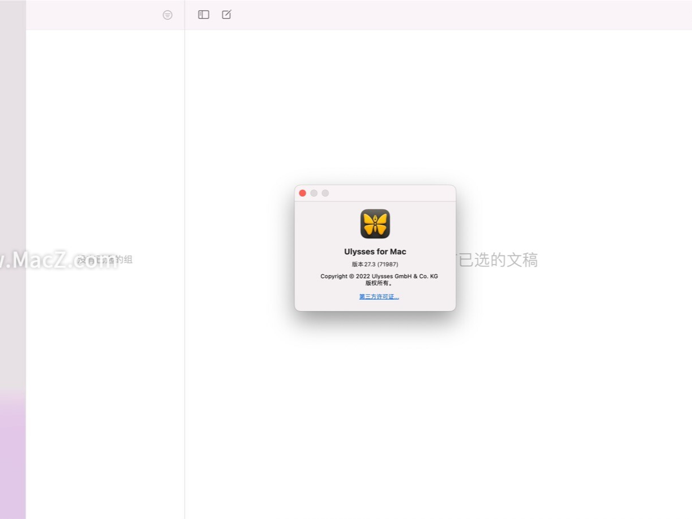
Task: Minimize the About window
Action: (x=314, y=193)
